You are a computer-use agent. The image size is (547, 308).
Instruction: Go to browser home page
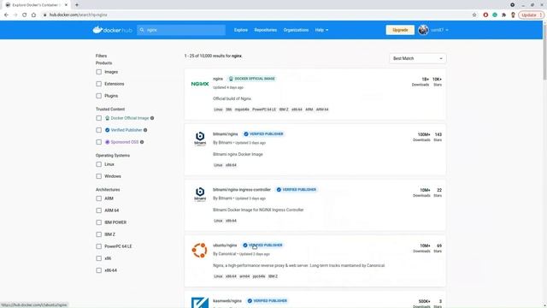pos(33,15)
